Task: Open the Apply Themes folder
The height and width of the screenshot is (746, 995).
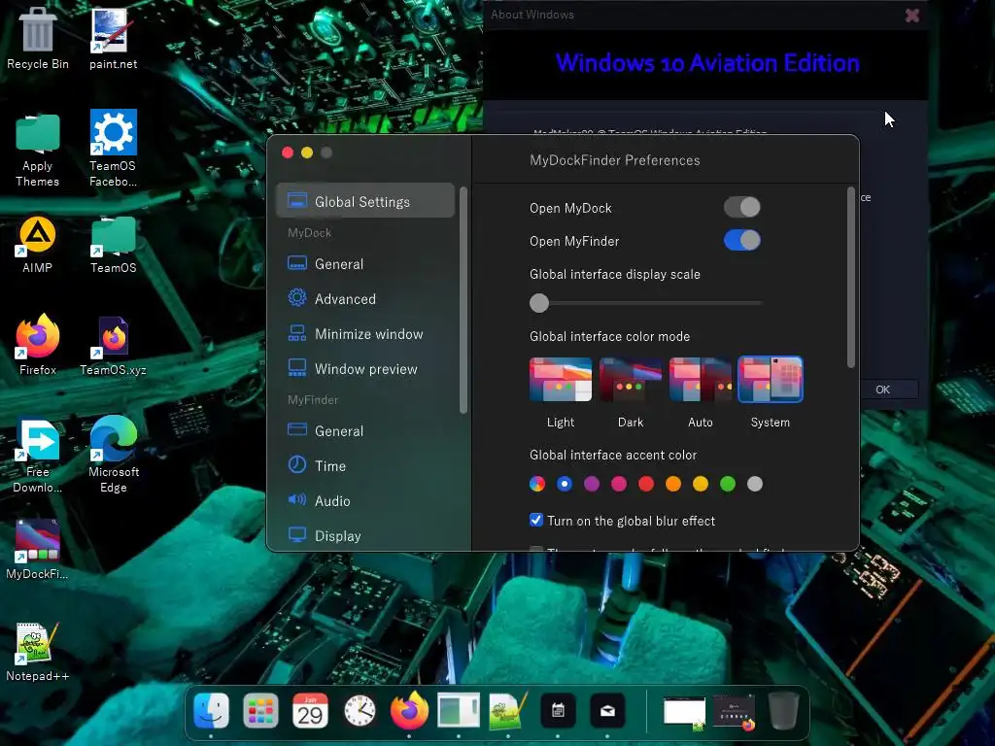Action: [x=38, y=150]
